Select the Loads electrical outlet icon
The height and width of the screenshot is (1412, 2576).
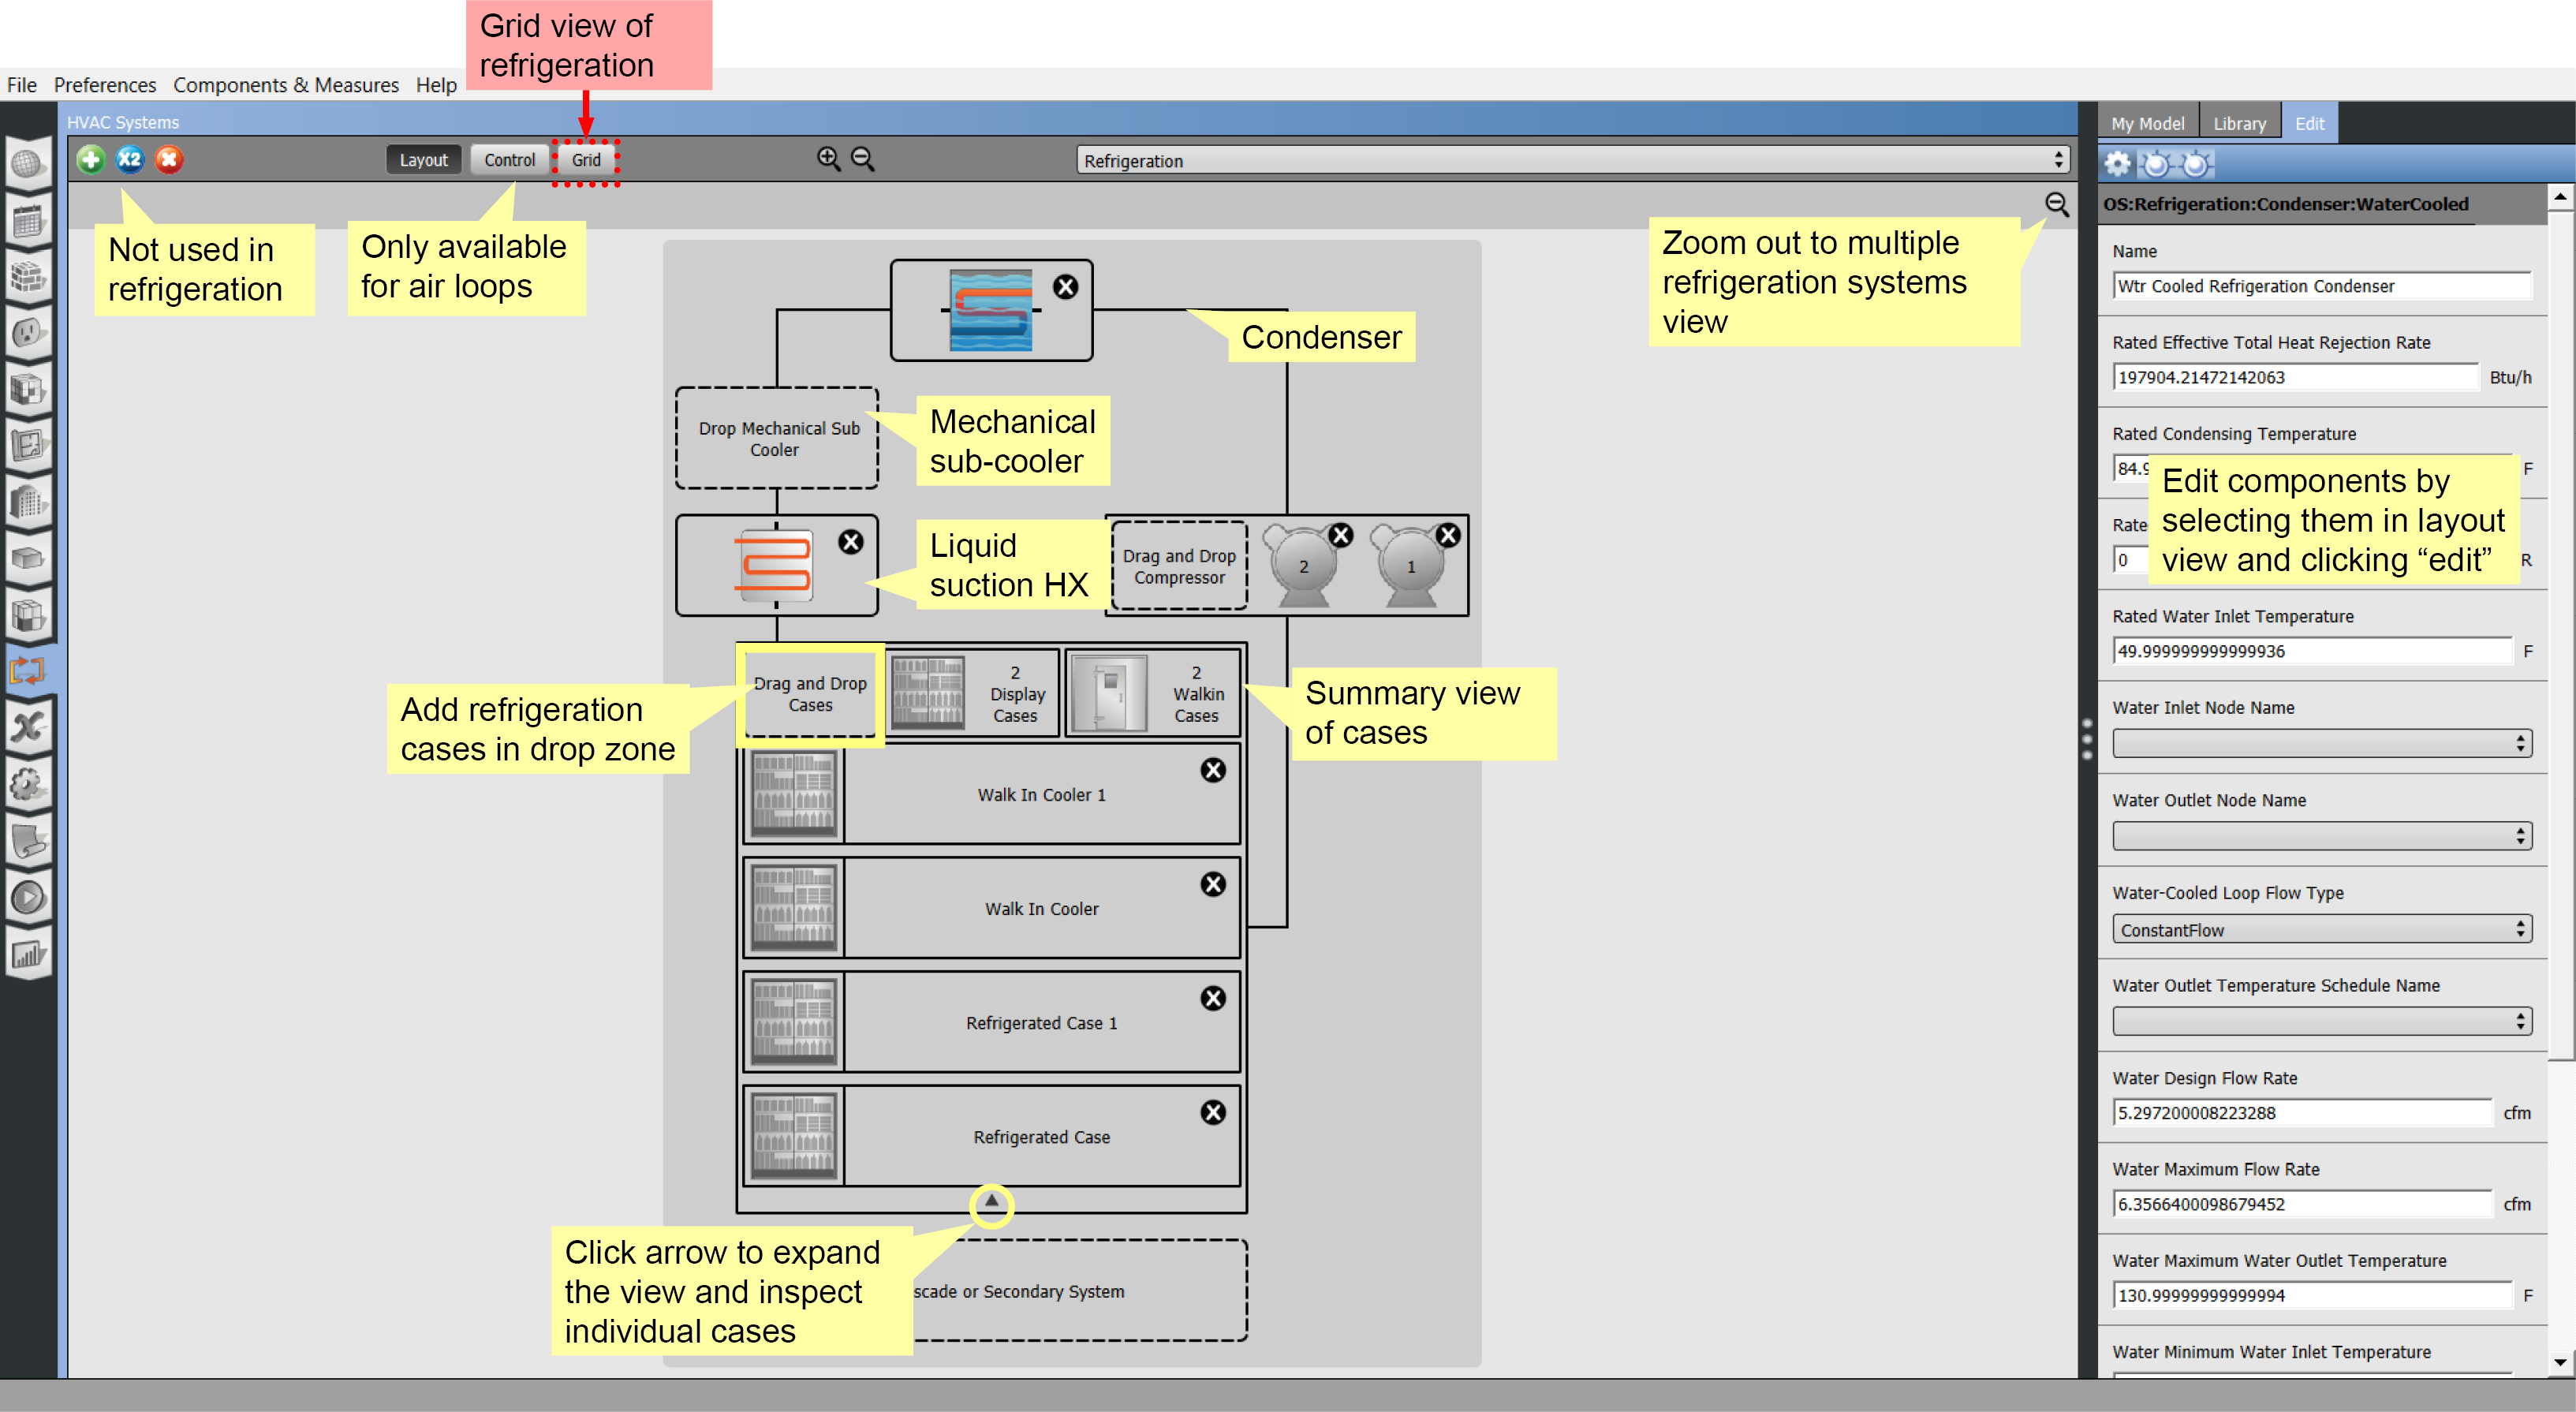coord(27,330)
